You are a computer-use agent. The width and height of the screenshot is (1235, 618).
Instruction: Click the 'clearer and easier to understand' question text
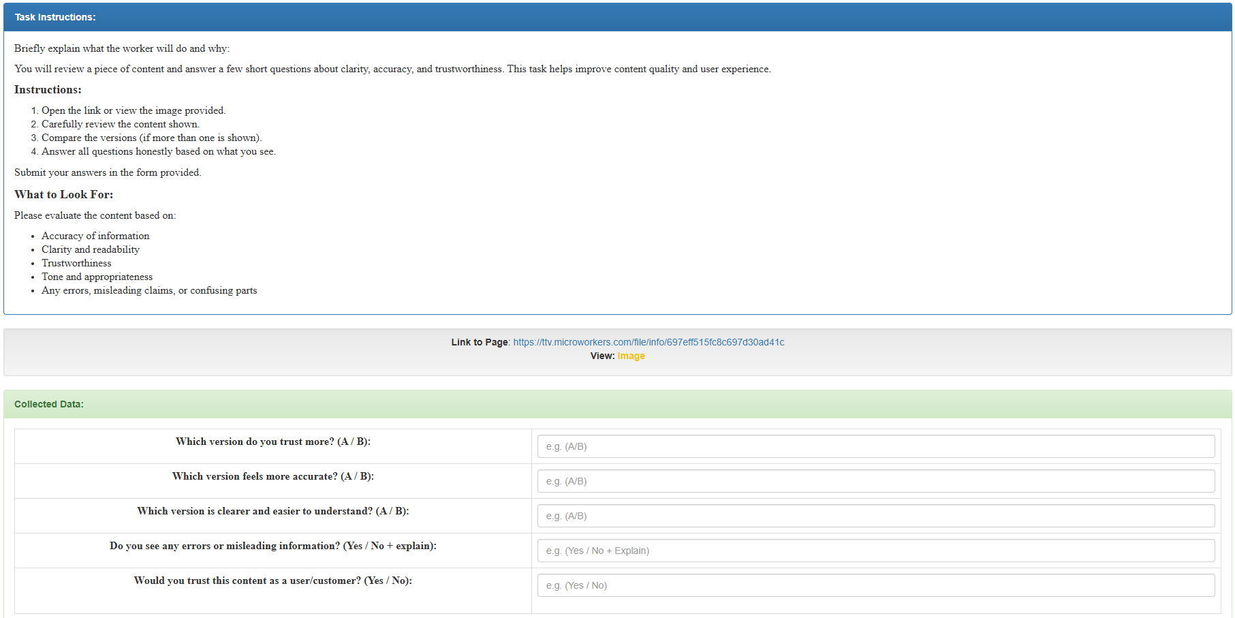pos(272,511)
